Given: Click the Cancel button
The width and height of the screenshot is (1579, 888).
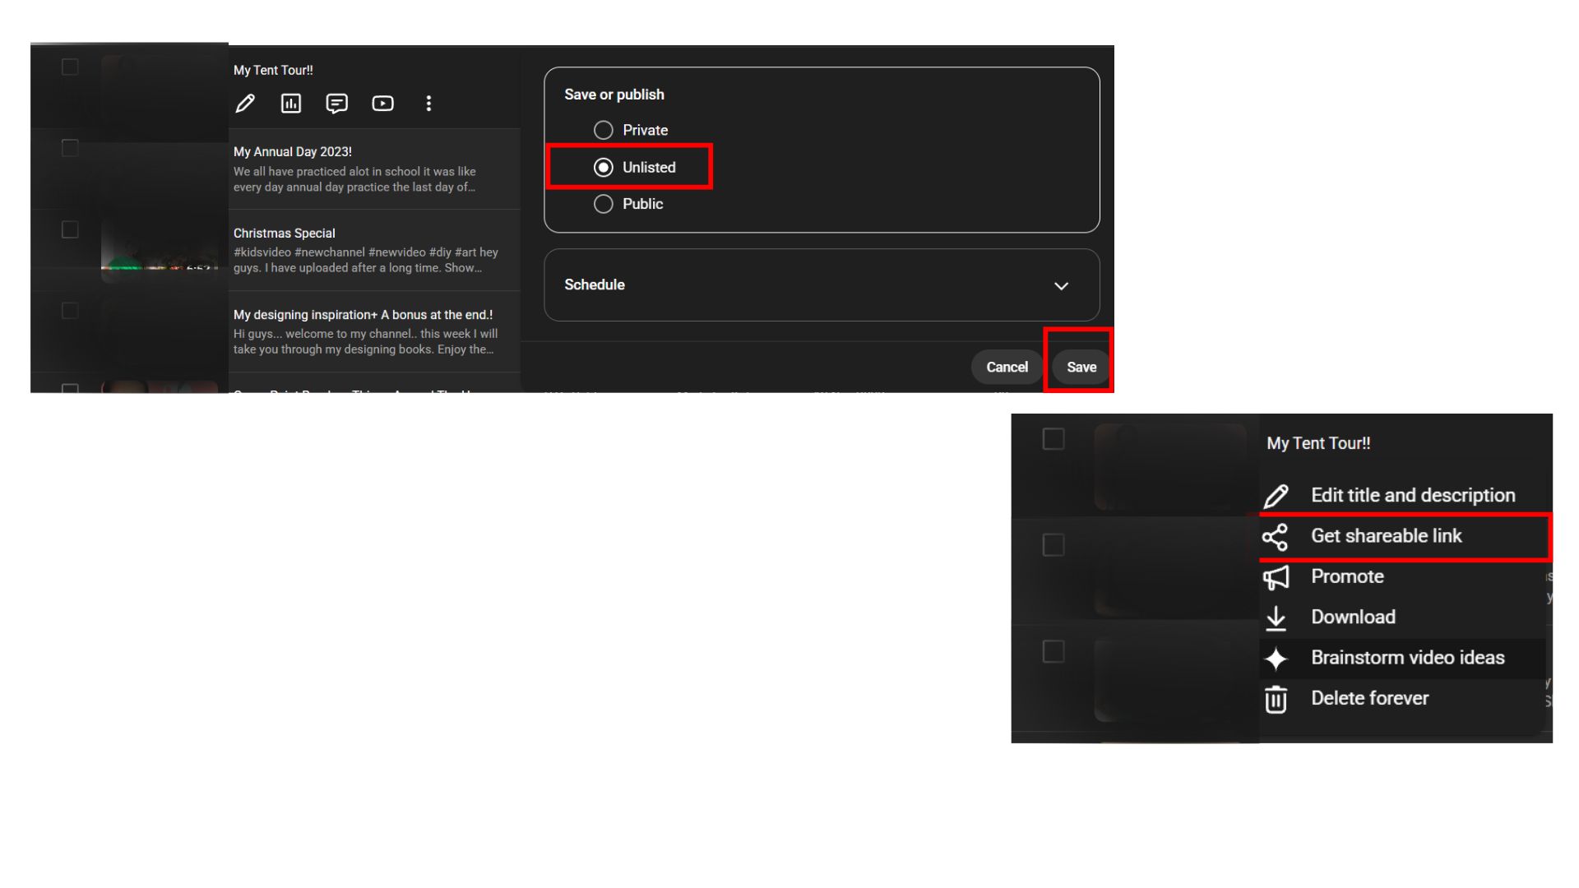Looking at the screenshot, I should pyautogui.click(x=1006, y=367).
